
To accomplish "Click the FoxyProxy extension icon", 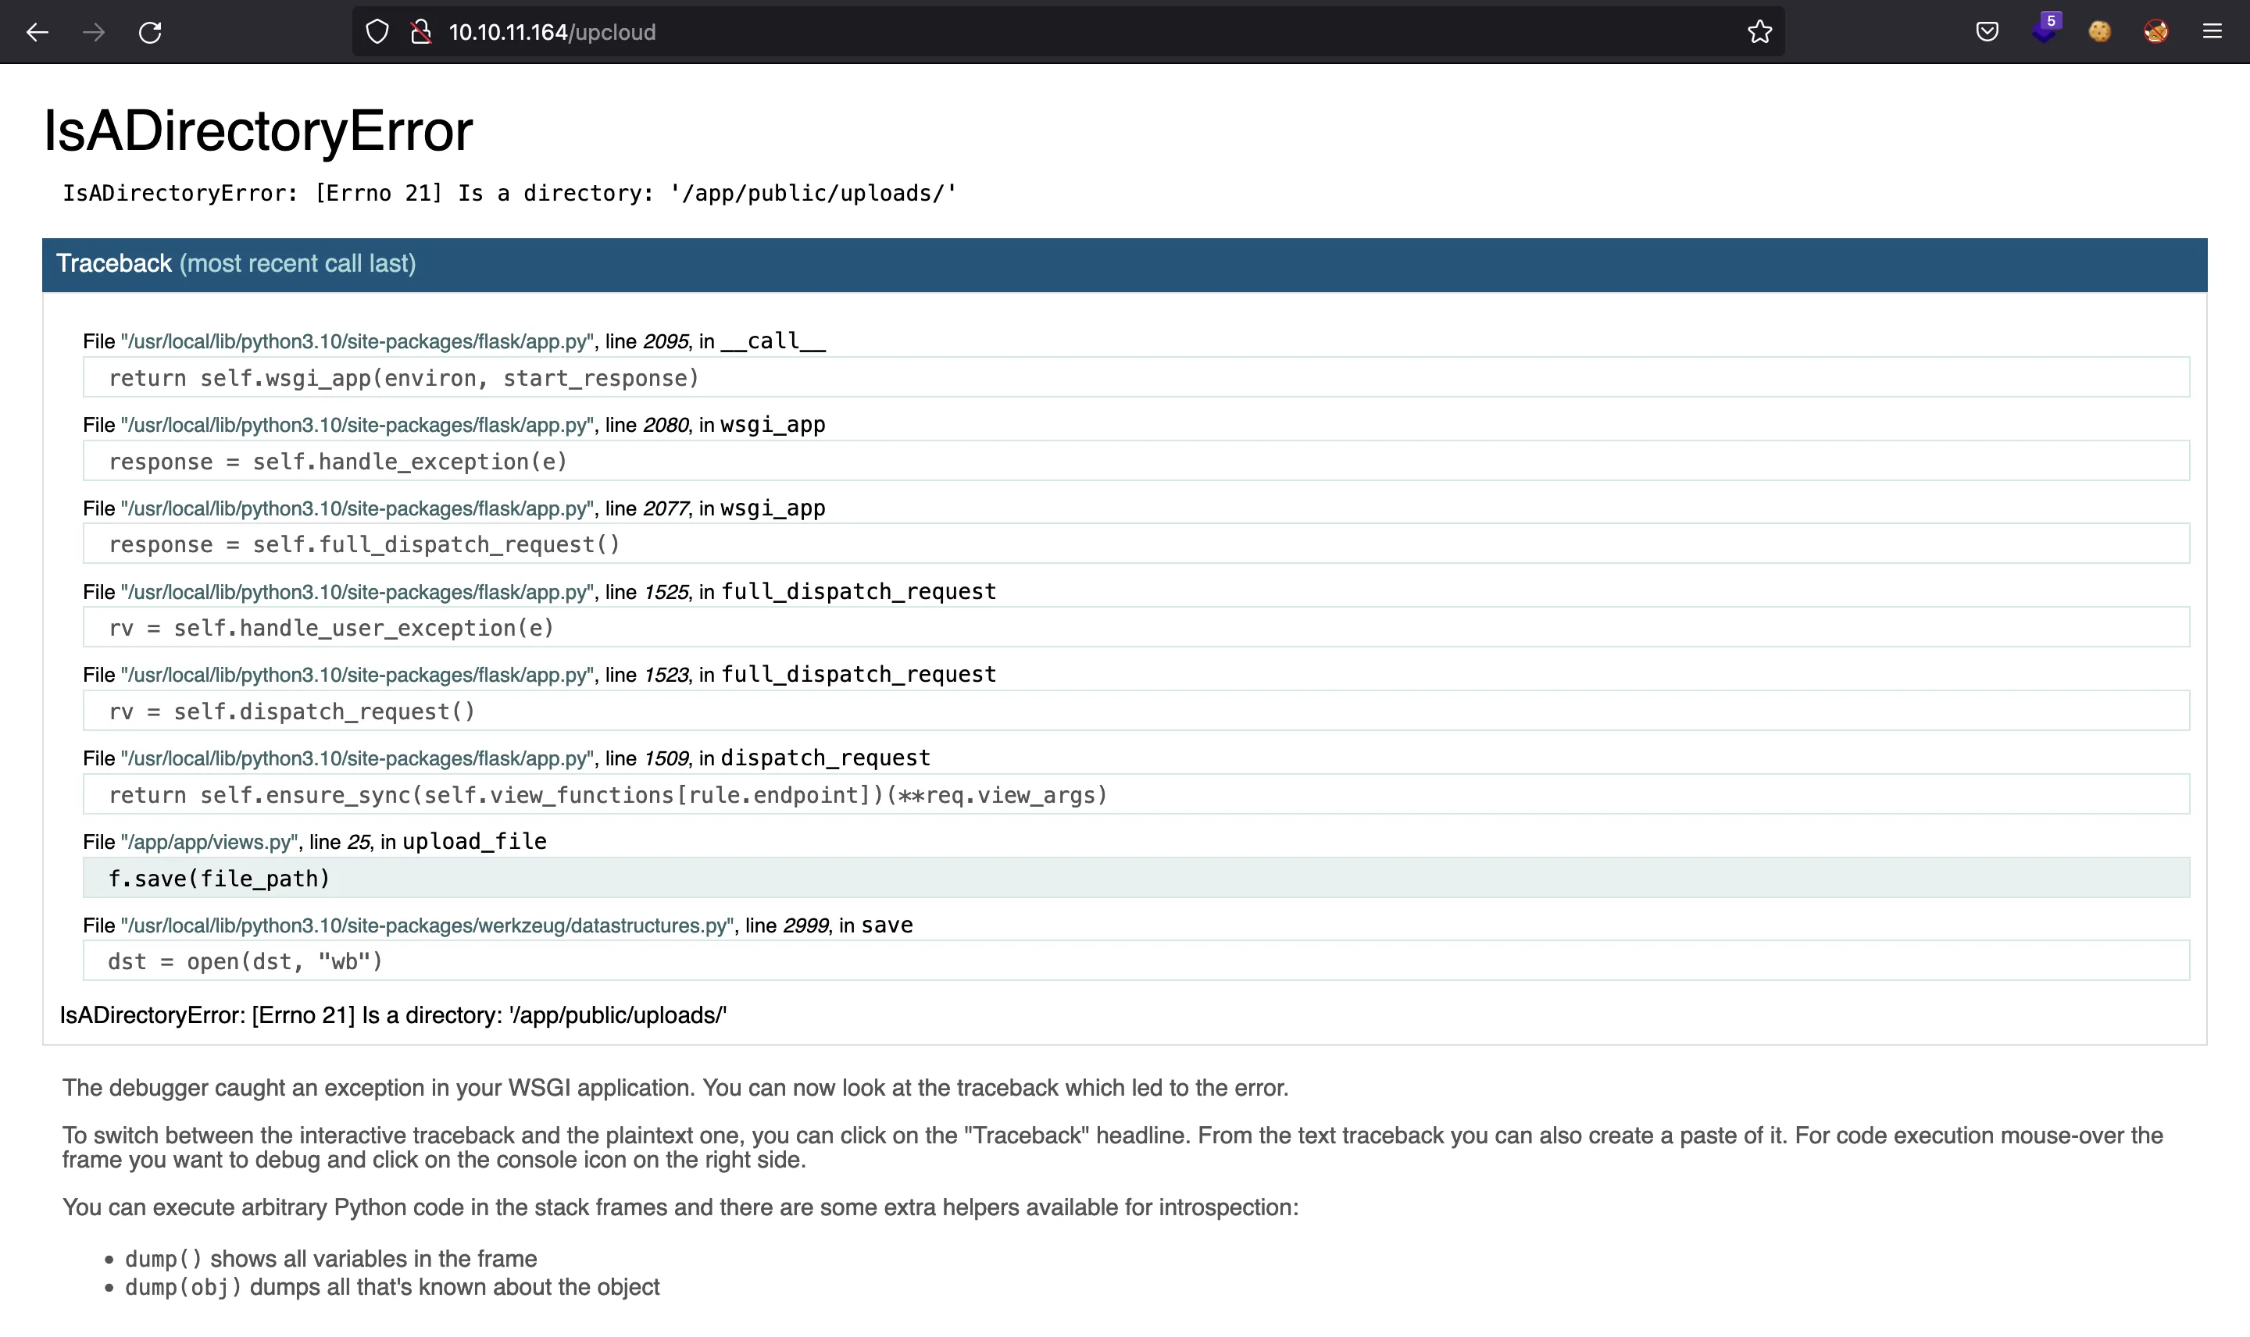I will click(x=2155, y=33).
